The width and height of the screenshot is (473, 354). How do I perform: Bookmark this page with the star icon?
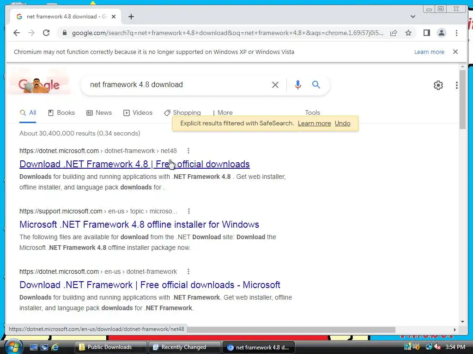408,33
